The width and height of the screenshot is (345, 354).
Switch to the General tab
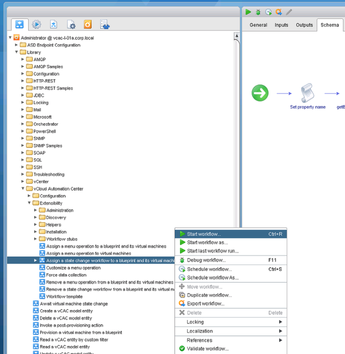click(258, 25)
